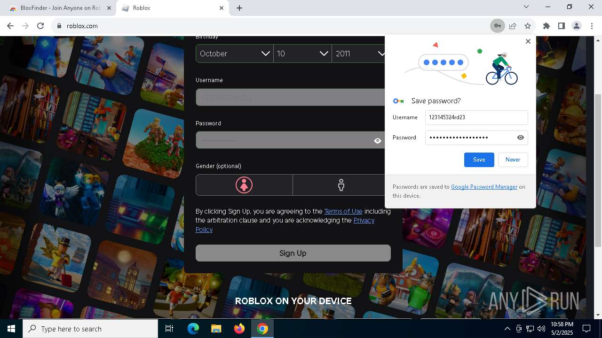
Task: Click the network tray icon
Action: 530,329
